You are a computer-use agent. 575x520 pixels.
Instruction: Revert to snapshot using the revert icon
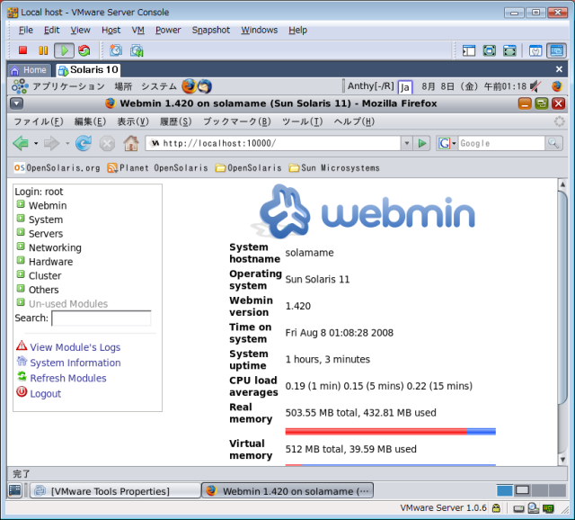(x=137, y=50)
